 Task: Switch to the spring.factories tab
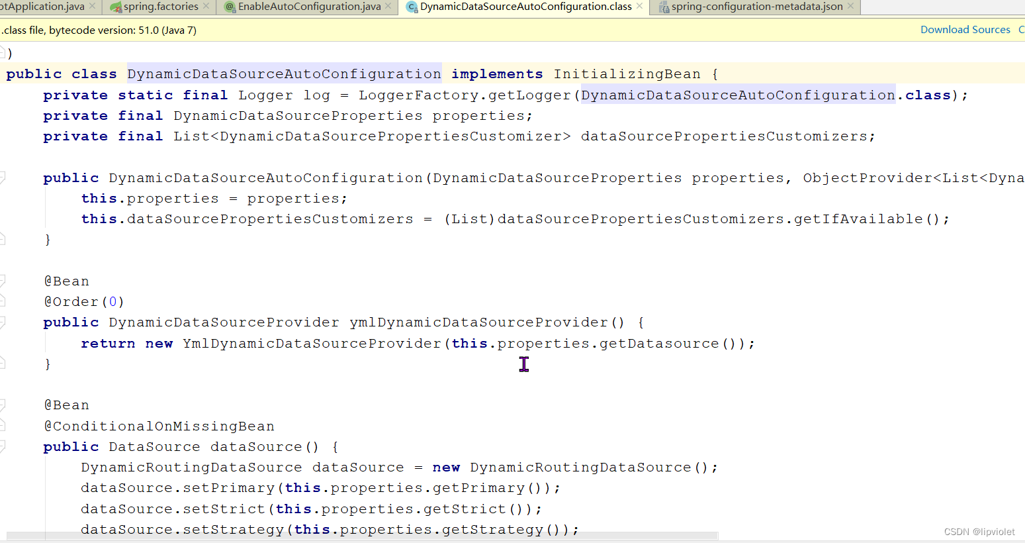[161, 7]
